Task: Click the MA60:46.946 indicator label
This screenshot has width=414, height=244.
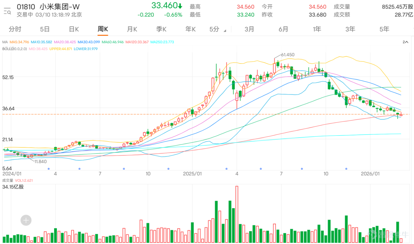Action: click(113, 42)
